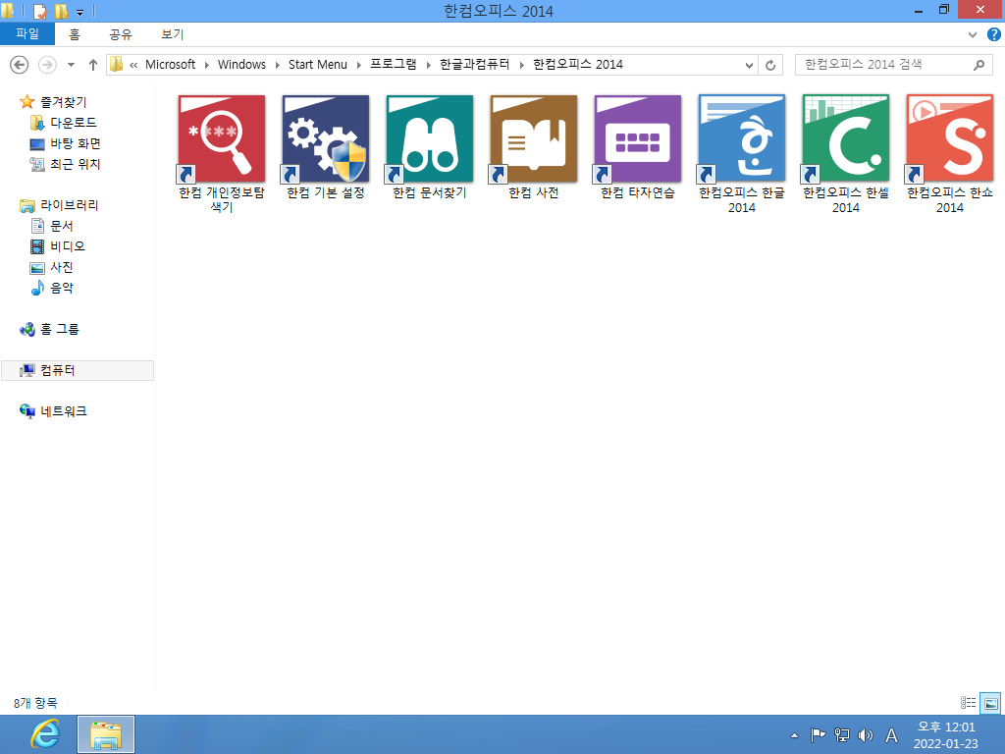Click the 한컴오피스 2014 검색 box

click(893, 65)
